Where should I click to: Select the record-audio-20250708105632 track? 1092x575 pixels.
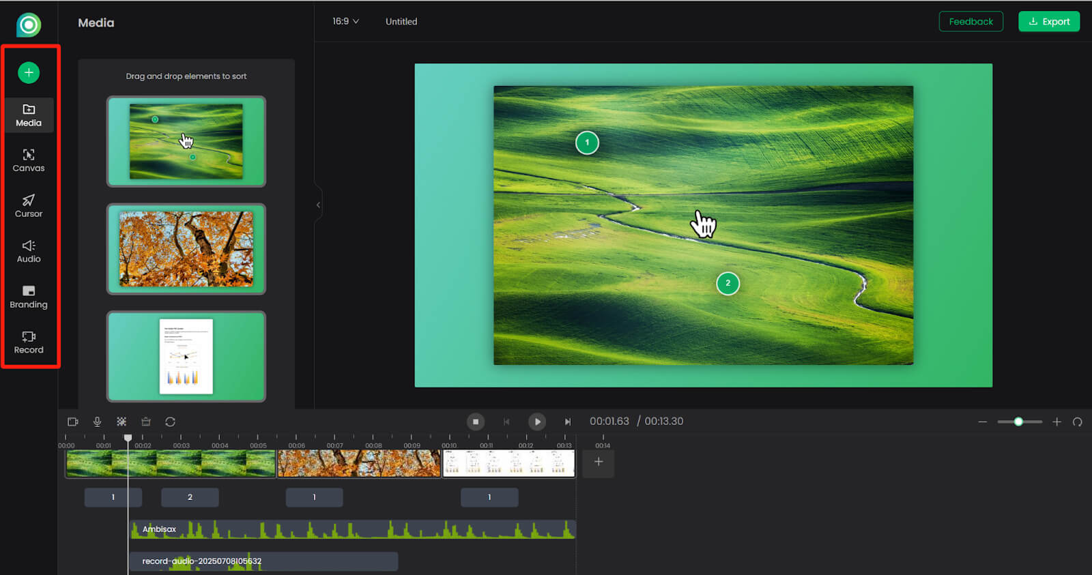263,561
